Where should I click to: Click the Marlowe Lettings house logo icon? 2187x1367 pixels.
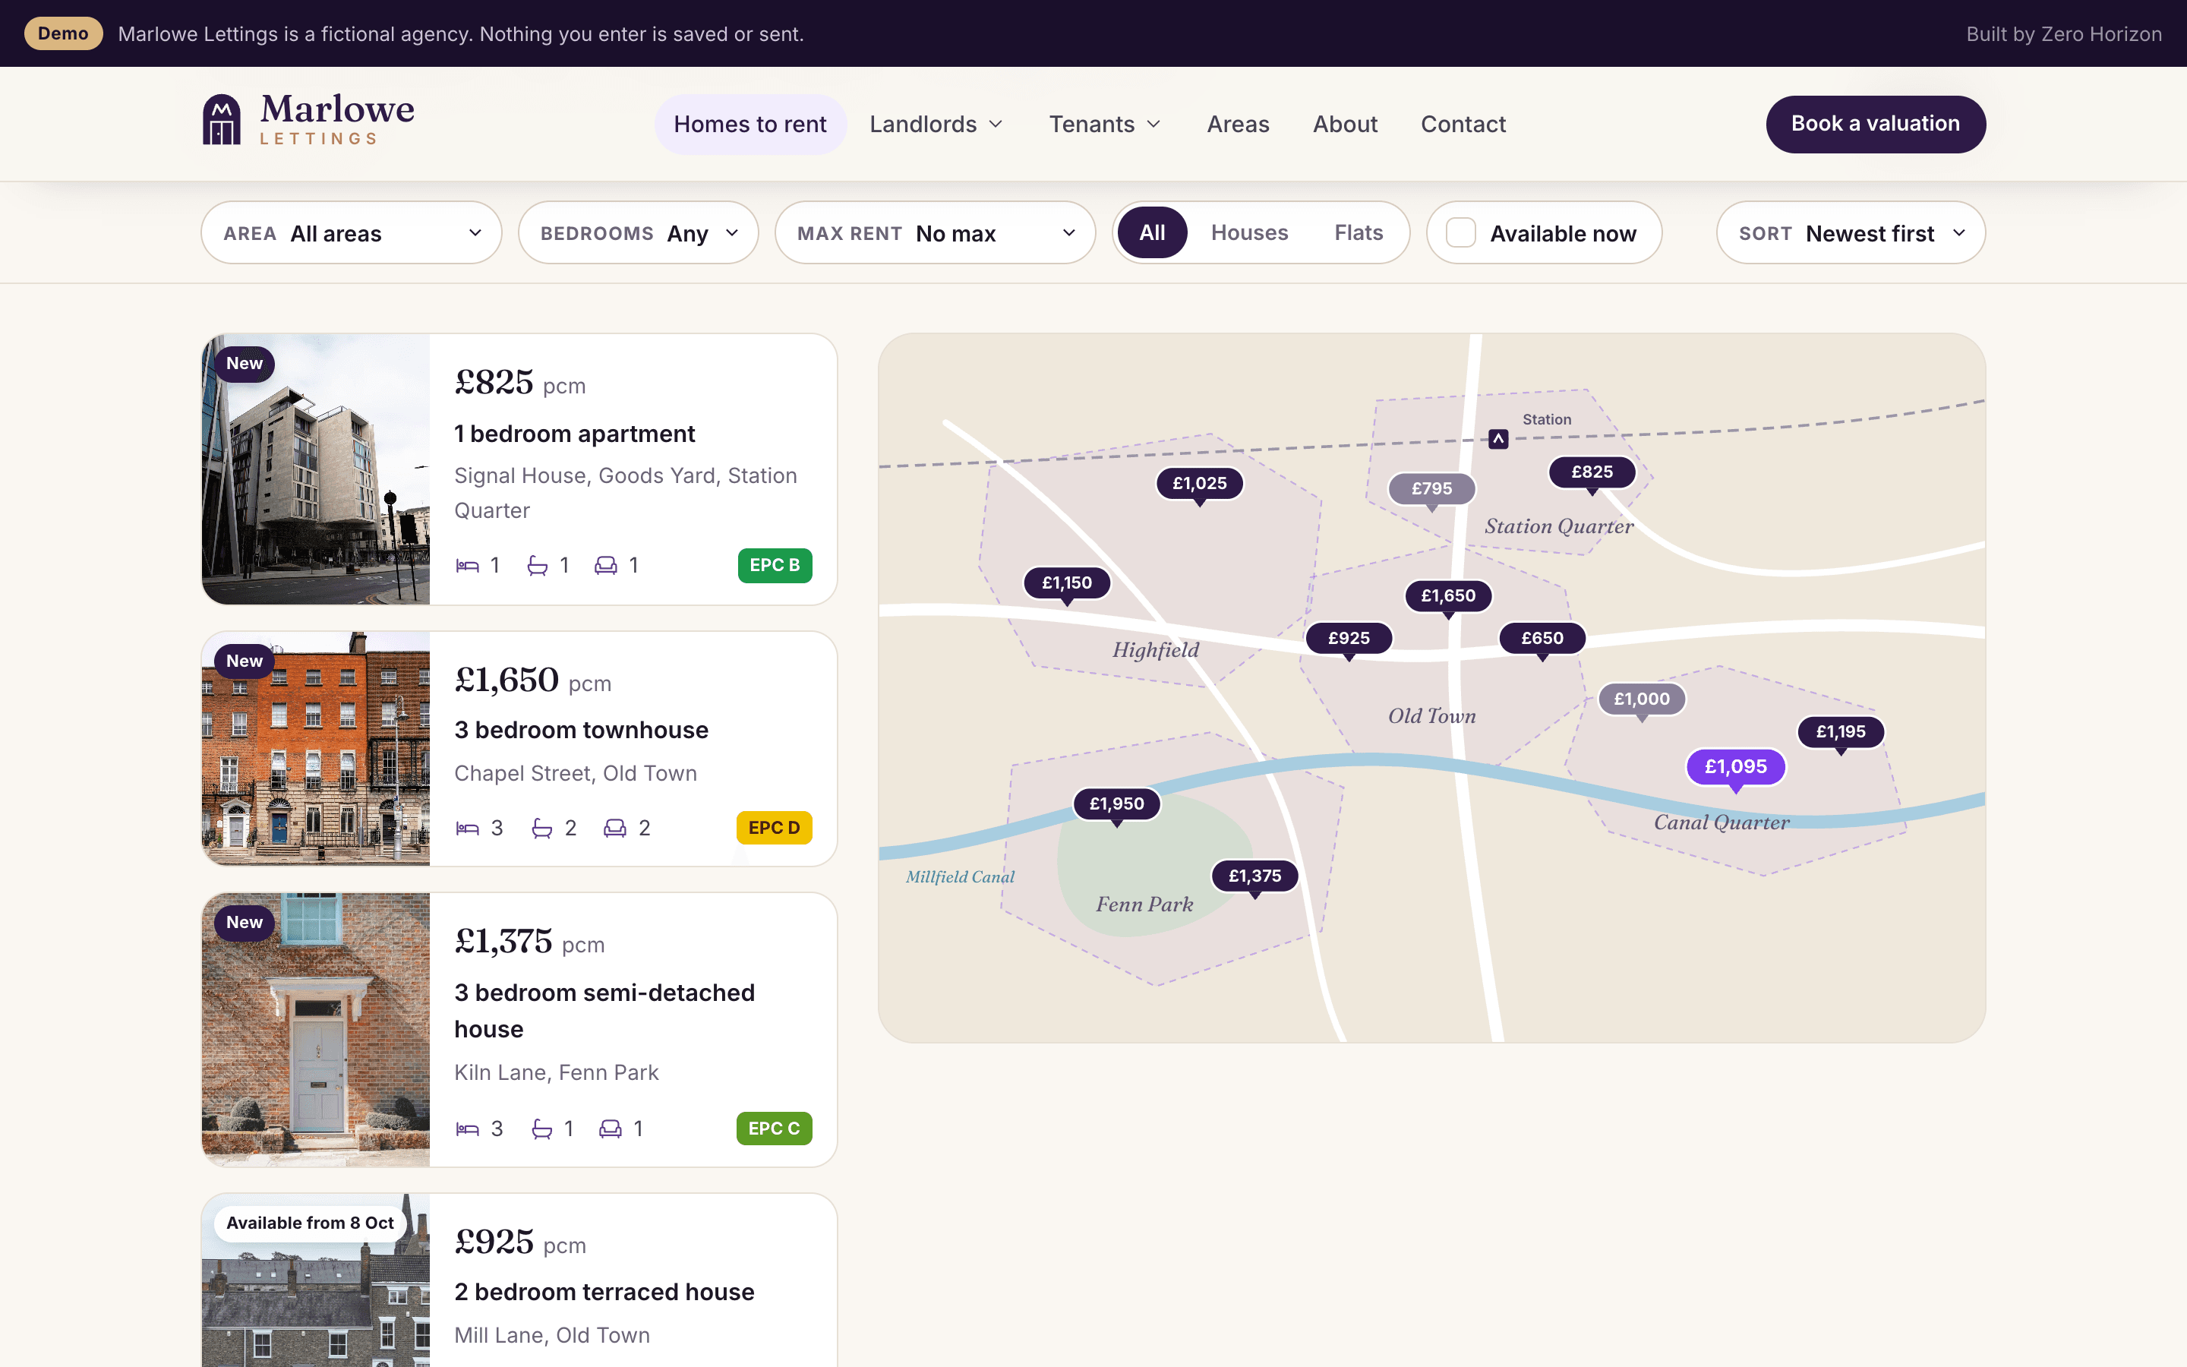coord(222,119)
